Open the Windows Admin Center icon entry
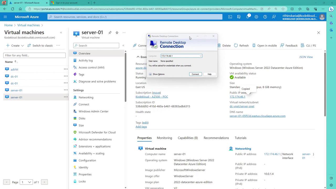The image size is (336, 189). [75, 111]
